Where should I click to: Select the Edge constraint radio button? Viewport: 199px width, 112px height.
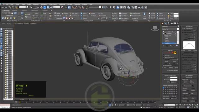(x=189, y=81)
